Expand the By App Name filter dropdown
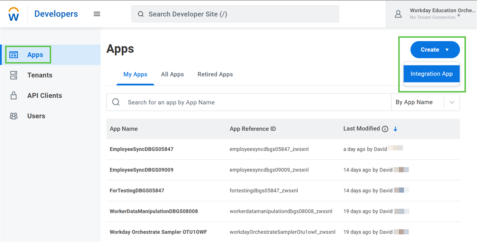Screen dimensions: 477x242 425,102
